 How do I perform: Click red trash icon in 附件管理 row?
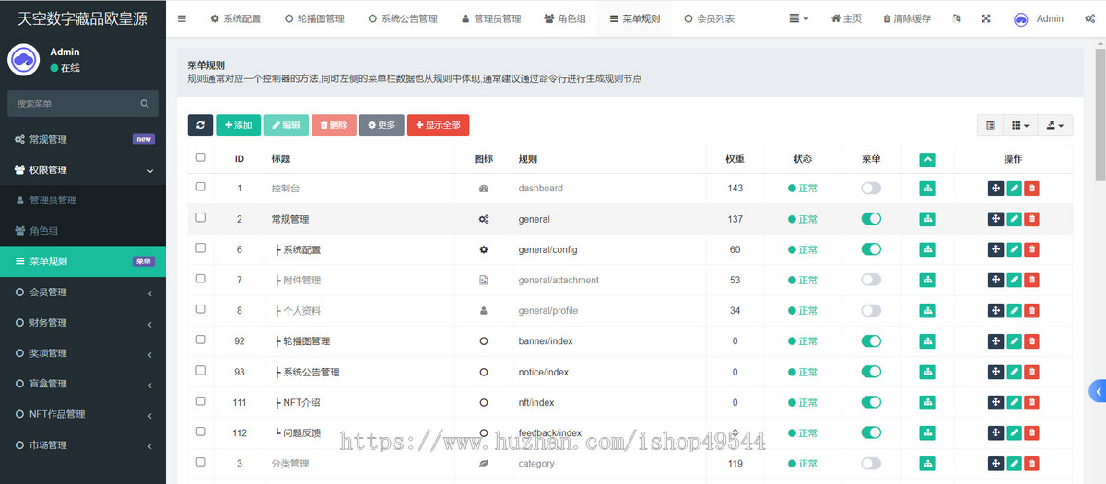tap(1031, 280)
